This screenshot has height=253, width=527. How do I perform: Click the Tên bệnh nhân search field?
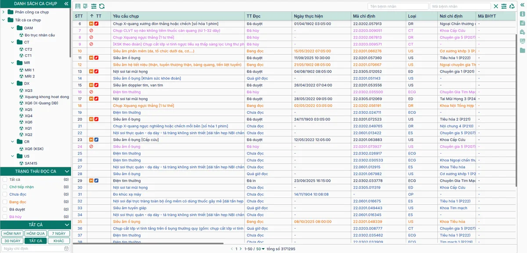398,7
